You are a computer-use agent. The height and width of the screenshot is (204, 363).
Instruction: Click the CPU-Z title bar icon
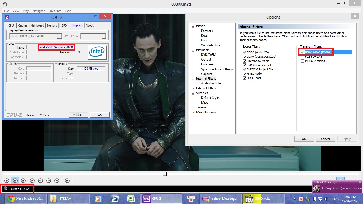(x=7, y=17)
